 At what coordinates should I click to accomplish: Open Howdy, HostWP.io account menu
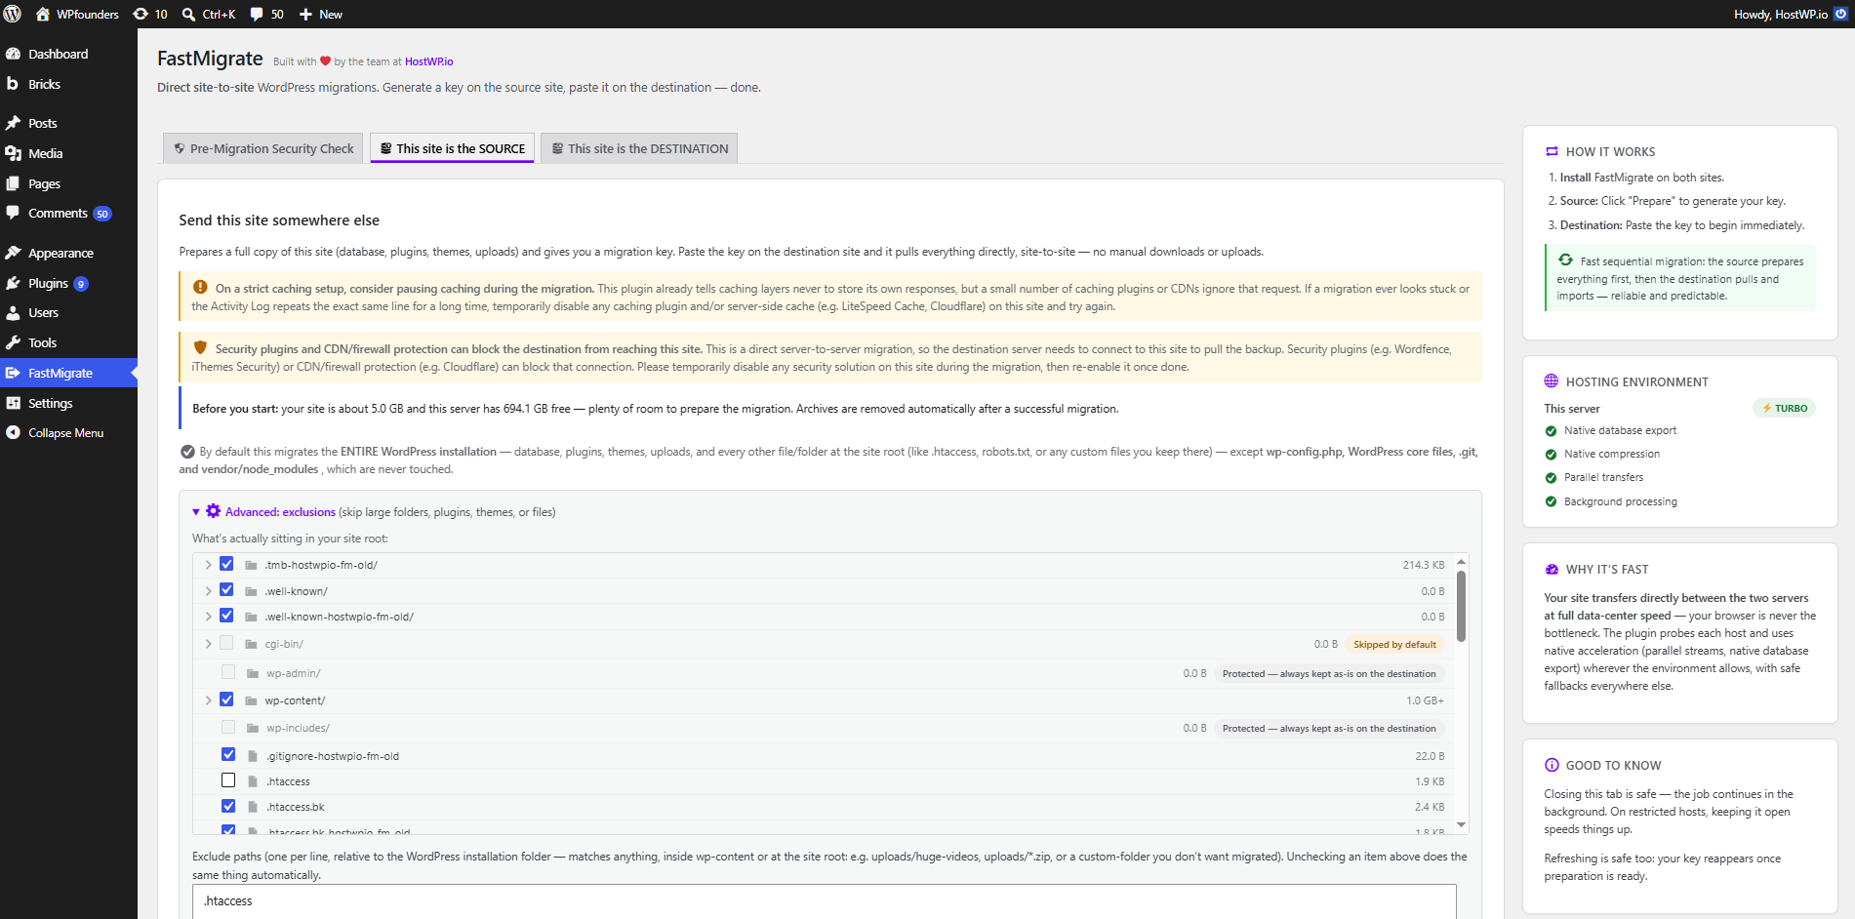(x=1791, y=14)
